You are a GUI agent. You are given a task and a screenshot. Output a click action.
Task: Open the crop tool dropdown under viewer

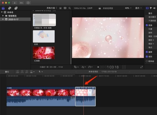pos(76,67)
